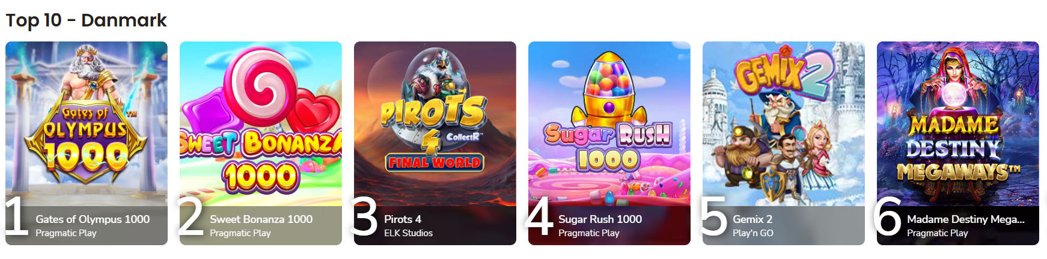Click the "Top 10 - Danmark" heading
Image resolution: width=1047 pixels, height=259 pixels.
pos(86,20)
